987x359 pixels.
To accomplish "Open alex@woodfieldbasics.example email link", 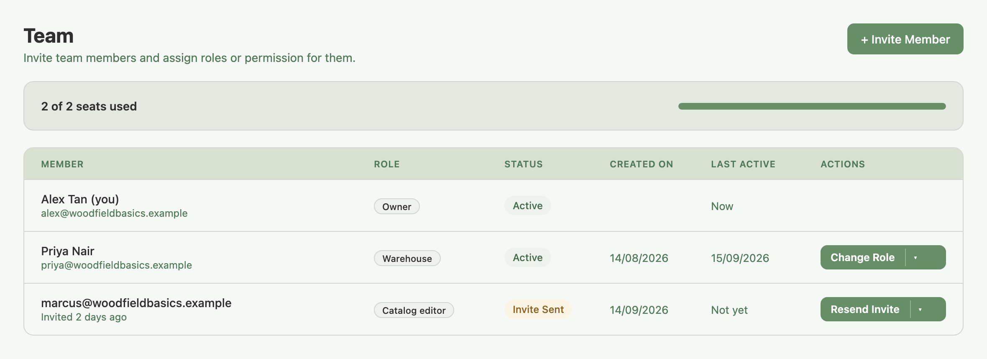I will (x=114, y=213).
